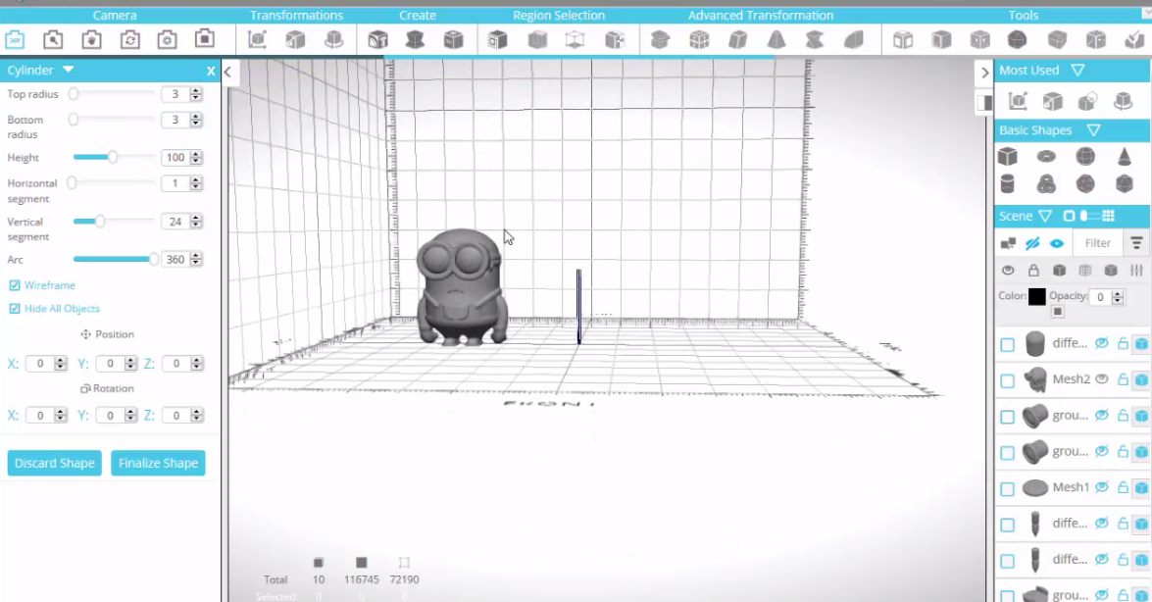Click the 360 view camera icon

15,39
